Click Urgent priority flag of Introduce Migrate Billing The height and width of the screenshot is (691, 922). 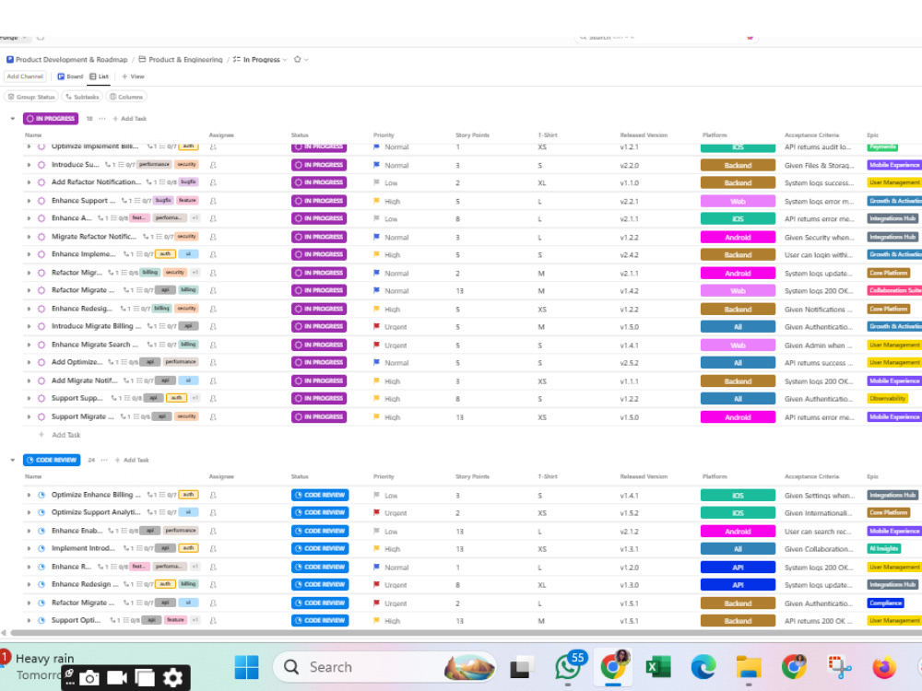click(377, 327)
